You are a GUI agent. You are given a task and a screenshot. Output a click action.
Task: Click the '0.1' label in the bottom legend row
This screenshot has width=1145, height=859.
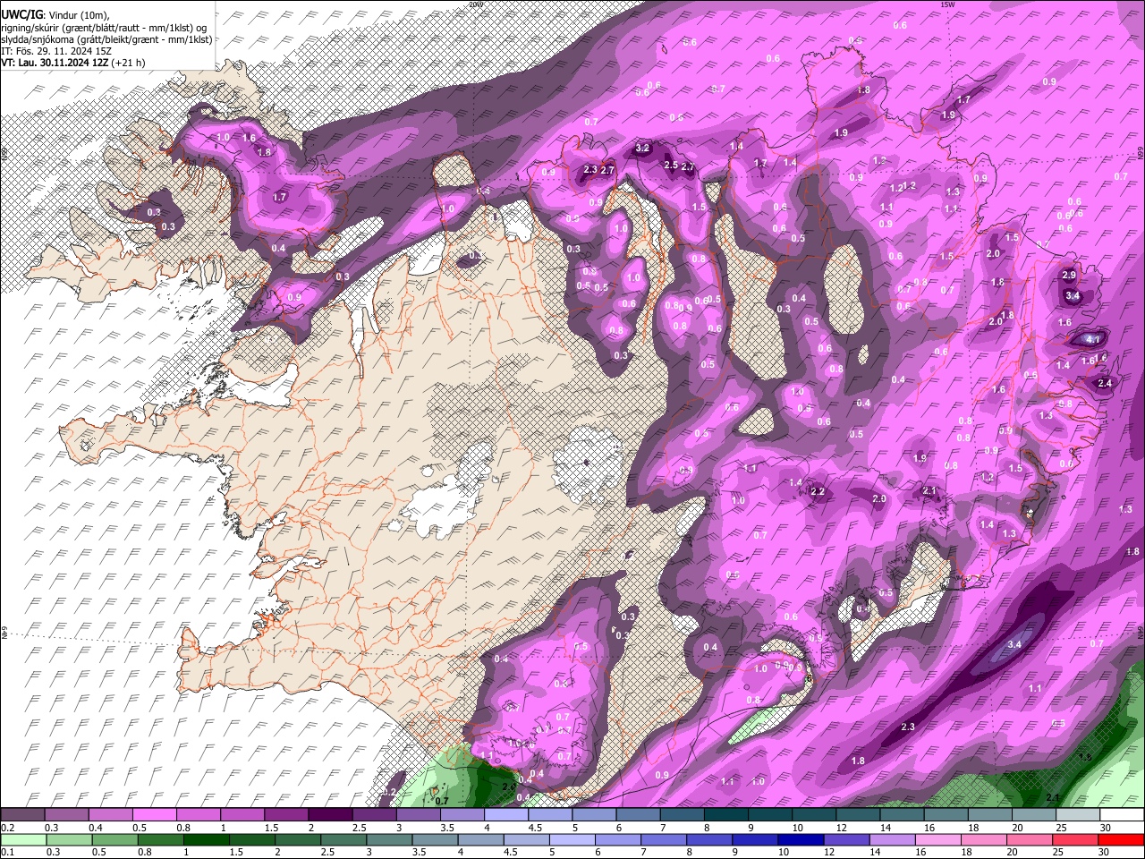pyautogui.click(x=8, y=852)
